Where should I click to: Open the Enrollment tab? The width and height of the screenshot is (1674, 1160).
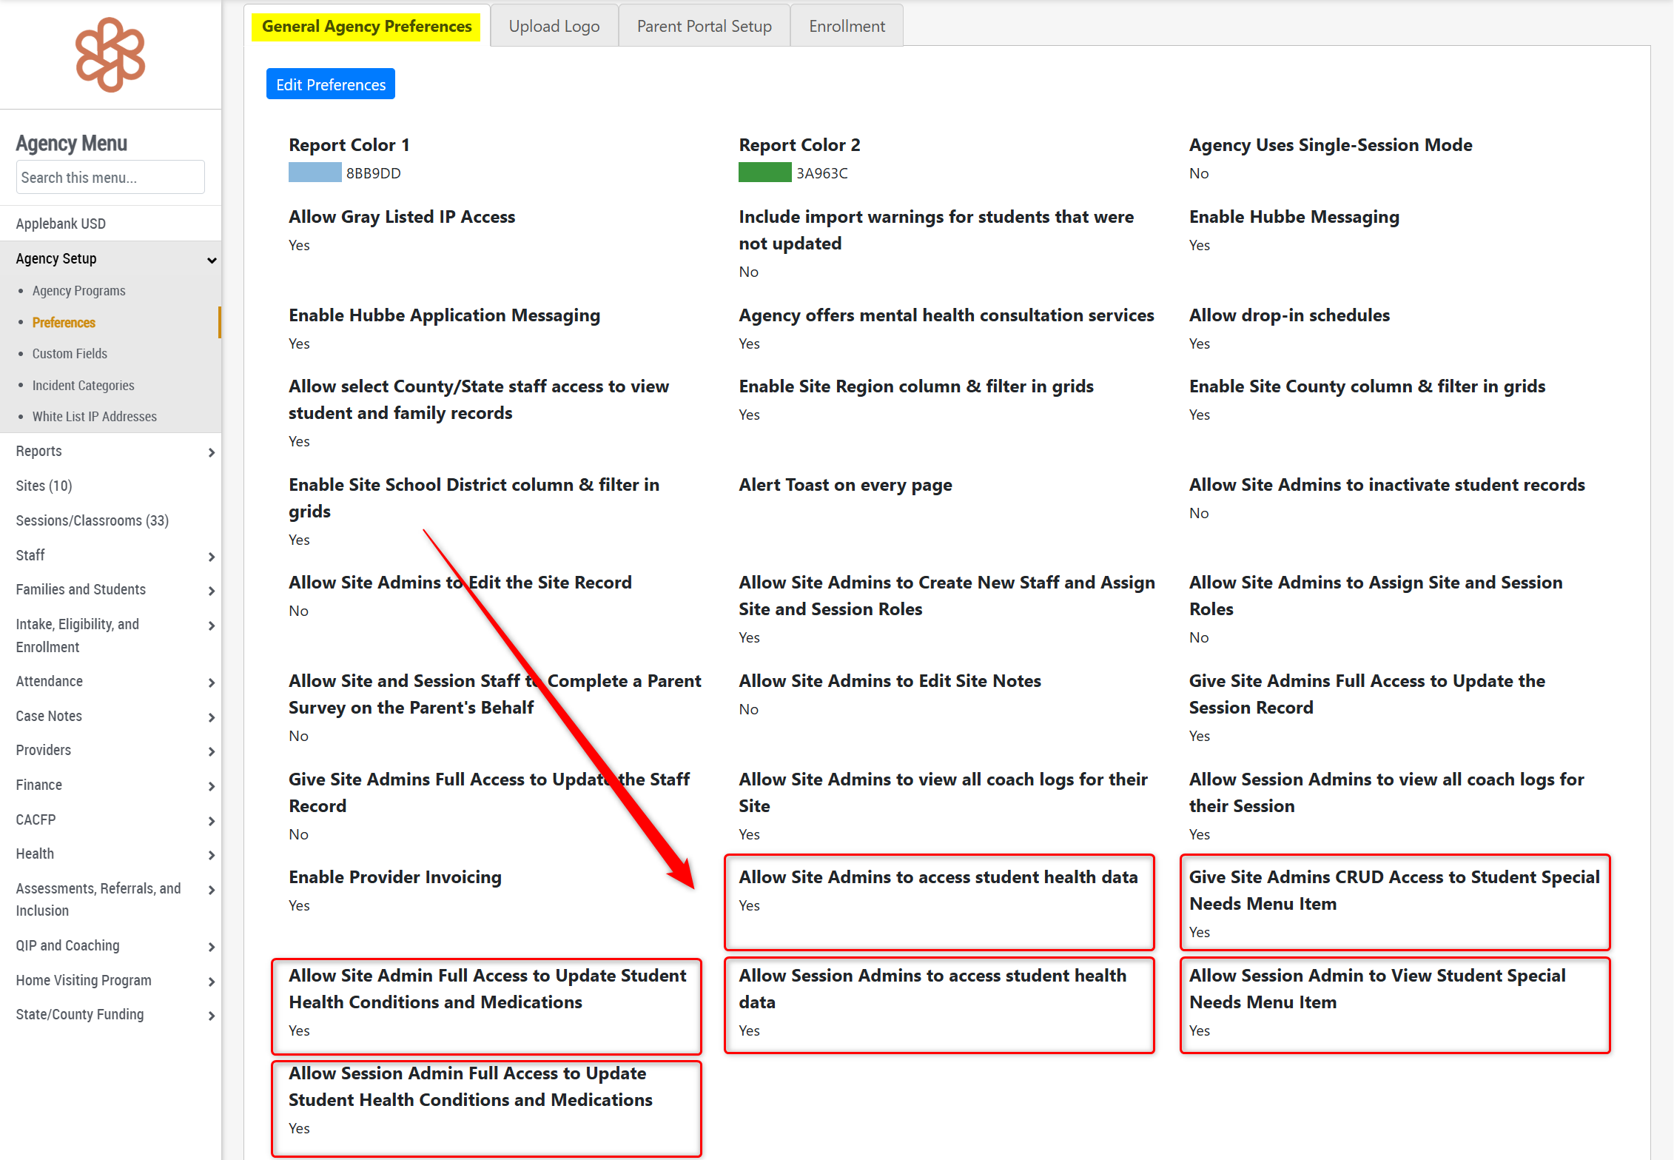[847, 27]
